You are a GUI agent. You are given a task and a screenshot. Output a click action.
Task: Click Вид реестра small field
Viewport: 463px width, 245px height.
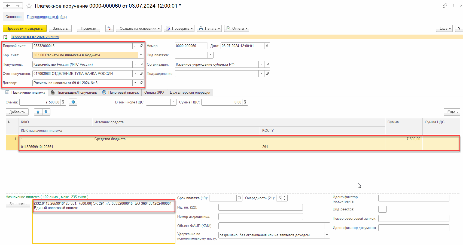click(x=382, y=209)
